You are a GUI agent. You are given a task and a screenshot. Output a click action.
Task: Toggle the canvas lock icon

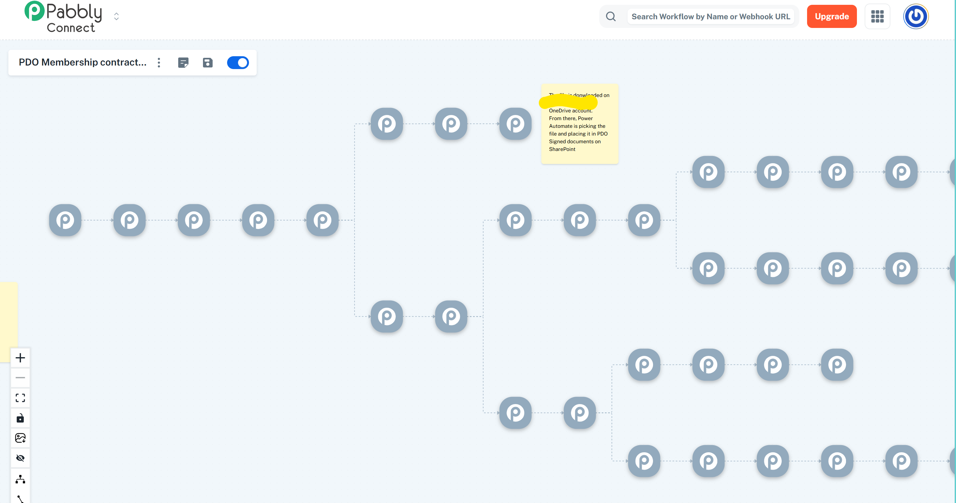pos(20,418)
